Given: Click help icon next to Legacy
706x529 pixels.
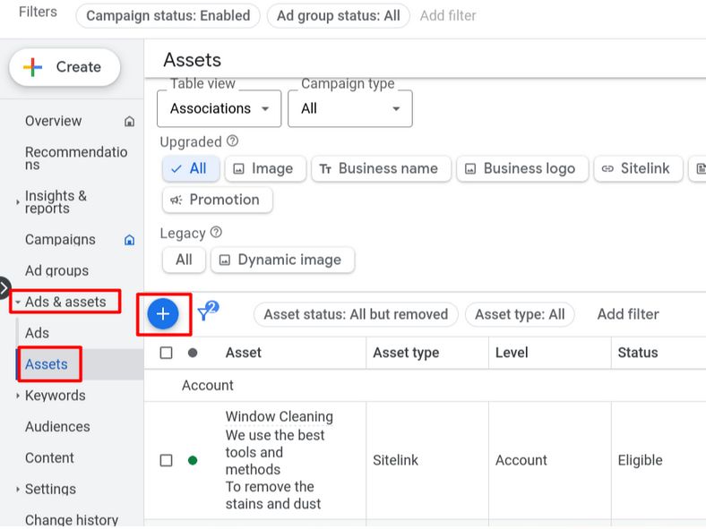Looking at the screenshot, I should coord(216,233).
